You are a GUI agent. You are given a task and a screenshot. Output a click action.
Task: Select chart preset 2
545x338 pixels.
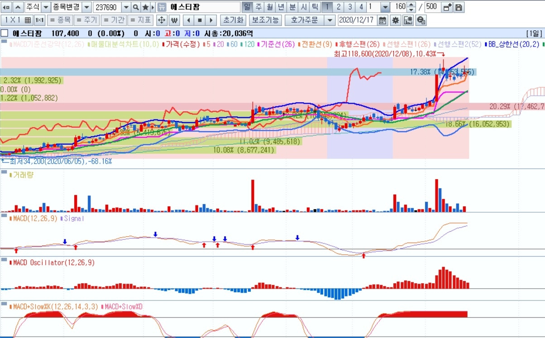tap(339, 7)
